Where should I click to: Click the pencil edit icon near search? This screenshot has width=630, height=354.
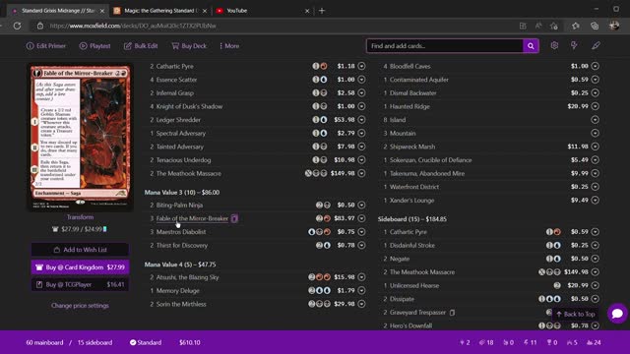596,46
